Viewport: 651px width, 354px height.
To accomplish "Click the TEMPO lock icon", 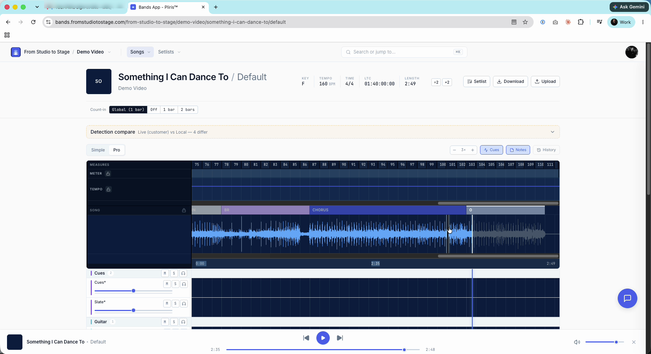I will (109, 189).
